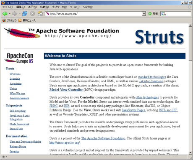Image resolution: width=193 pixels, height=160 pixels.
Task: Open the RSS feed bookmark 最新ニュース
Action: (27, 20)
